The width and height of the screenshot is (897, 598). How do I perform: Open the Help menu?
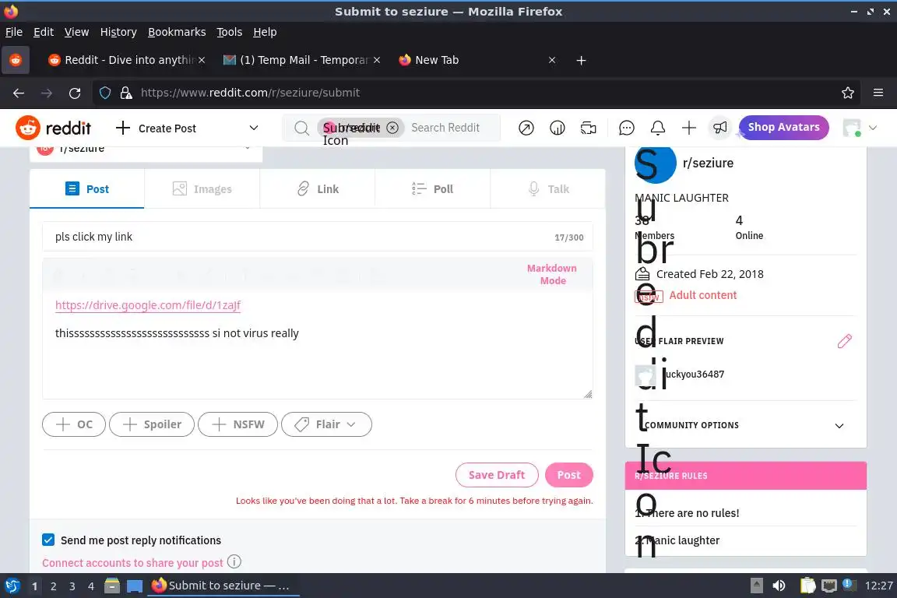point(265,32)
